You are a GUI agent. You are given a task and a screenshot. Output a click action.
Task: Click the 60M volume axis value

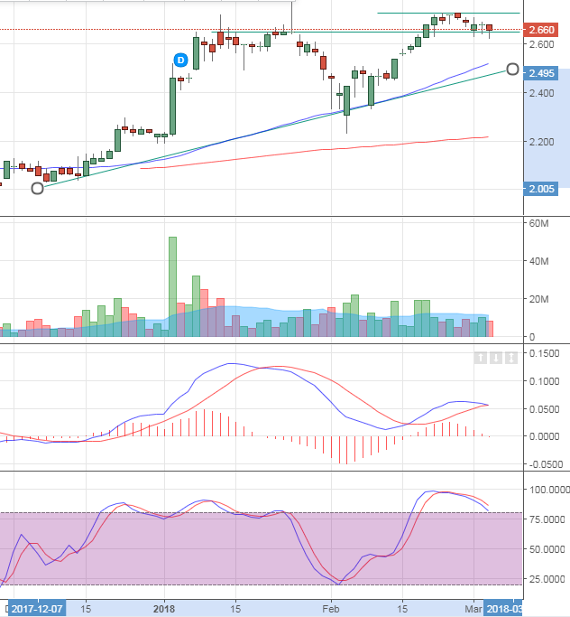538,223
